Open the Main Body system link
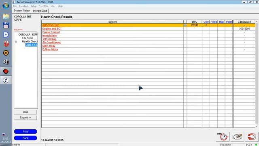The image size is (259, 146). [x=49, y=46]
